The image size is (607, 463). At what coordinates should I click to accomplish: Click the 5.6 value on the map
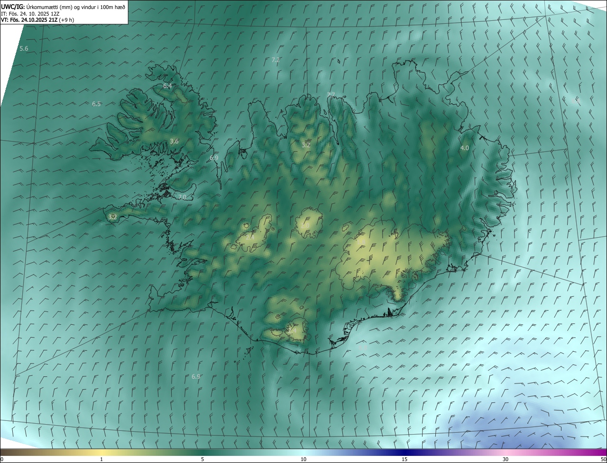pyautogui.click(x=24, y=49)
